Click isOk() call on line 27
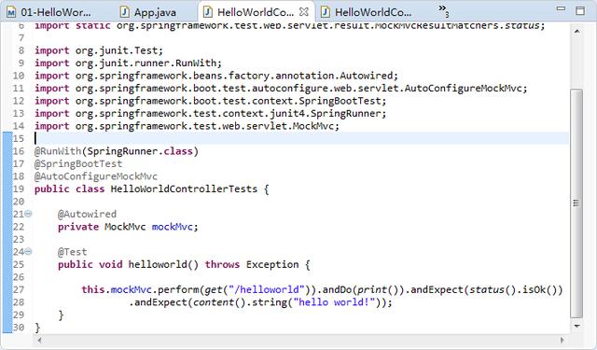Screen dimensions: 597x350 tap(539, 289)
